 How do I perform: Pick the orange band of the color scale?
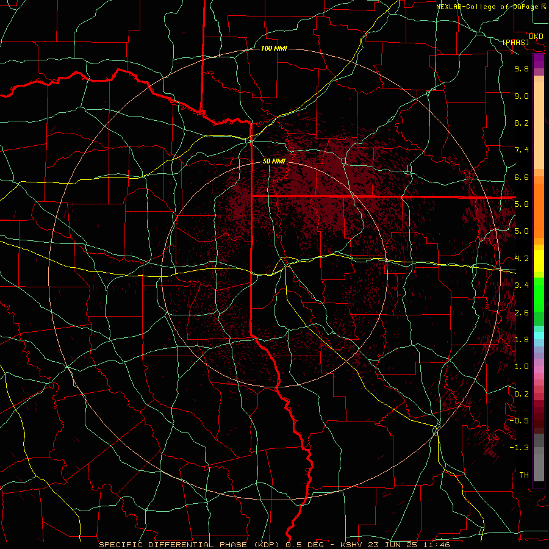(539, 211)
